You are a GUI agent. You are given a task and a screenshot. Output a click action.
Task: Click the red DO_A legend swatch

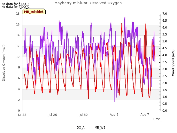[x=72, y=128]
